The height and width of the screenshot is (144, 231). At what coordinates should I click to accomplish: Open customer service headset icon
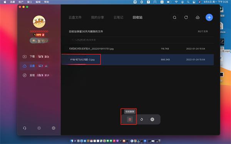pos(25,128)
